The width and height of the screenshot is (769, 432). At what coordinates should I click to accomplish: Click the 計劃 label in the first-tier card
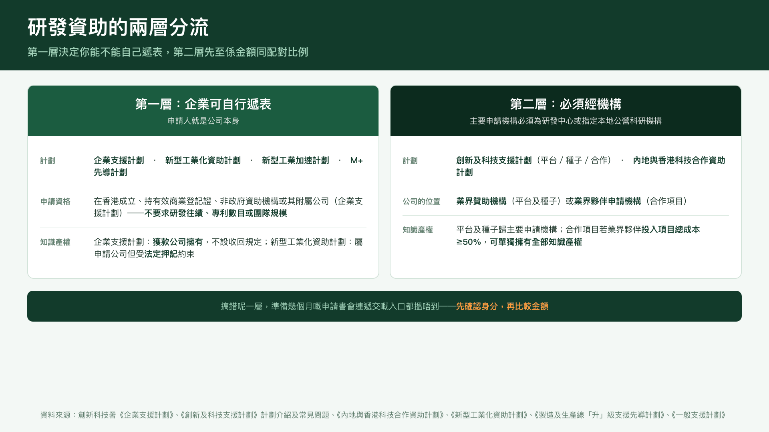pyautogui.click(x=48, y=161)
